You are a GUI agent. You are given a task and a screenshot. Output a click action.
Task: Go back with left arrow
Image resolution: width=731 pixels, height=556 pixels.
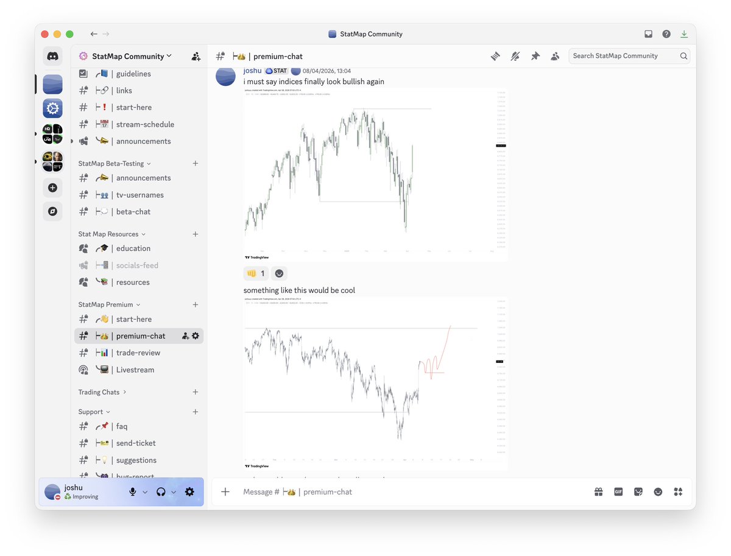(93, 34)
